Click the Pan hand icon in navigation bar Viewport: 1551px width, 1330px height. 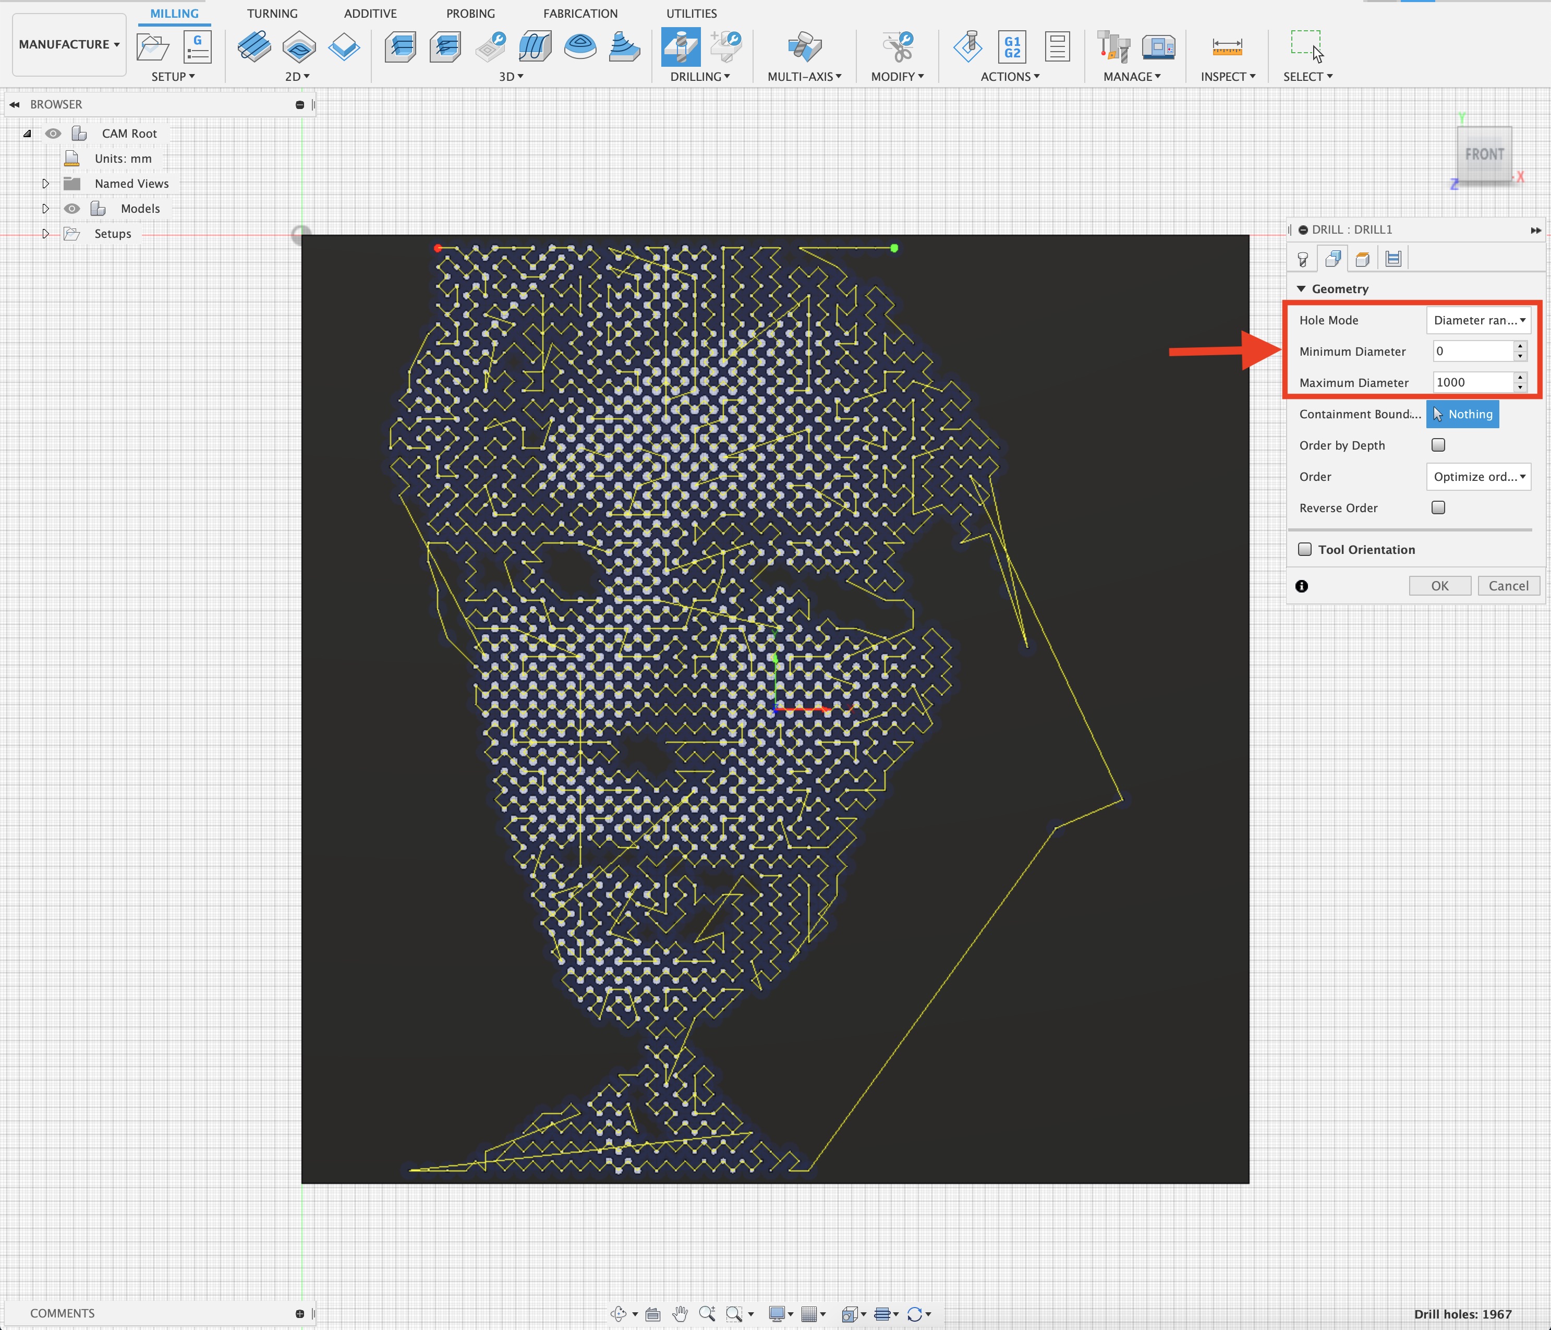point(680,1313)
